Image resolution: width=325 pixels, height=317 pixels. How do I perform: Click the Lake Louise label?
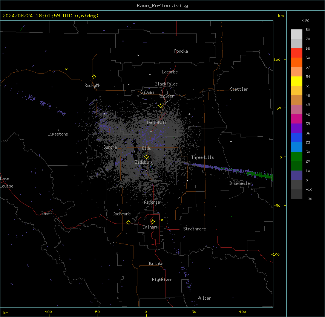(x=7, y=182)
